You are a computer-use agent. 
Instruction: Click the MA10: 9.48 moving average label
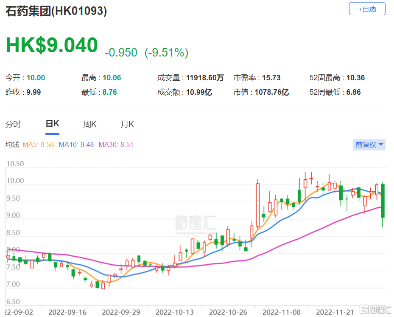[x=76, y=145]
